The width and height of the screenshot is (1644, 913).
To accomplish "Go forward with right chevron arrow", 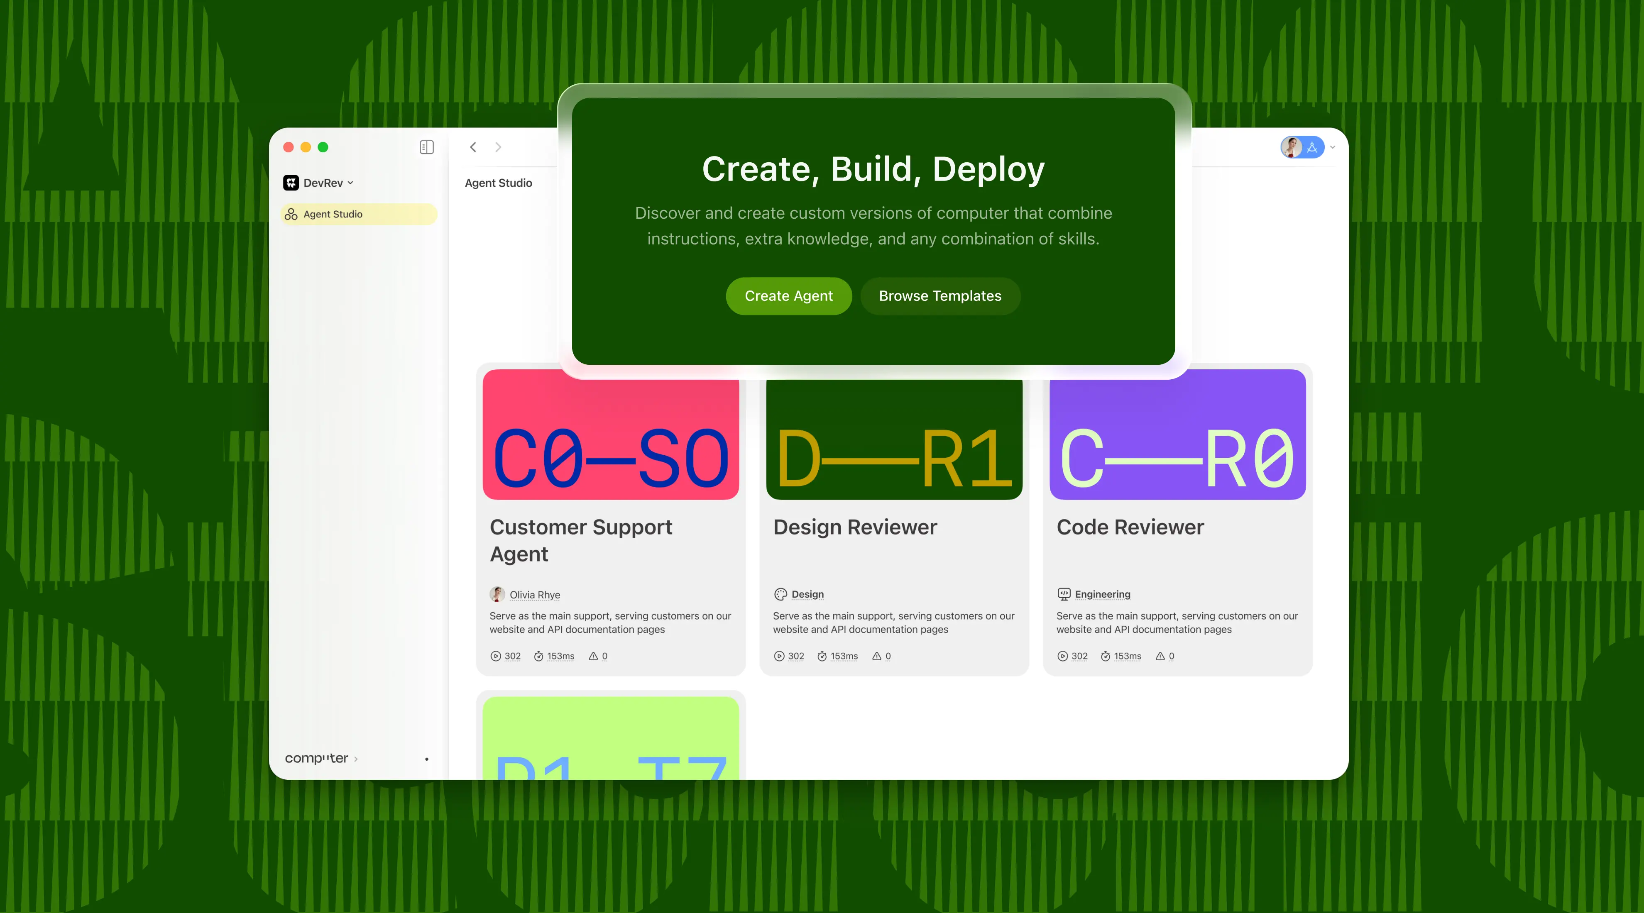I will point(499,147).
